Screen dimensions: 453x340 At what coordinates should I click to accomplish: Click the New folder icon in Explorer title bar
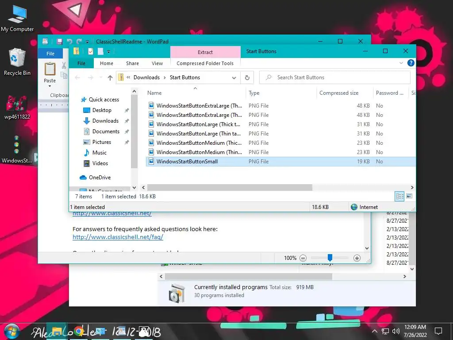click(100, 51)
